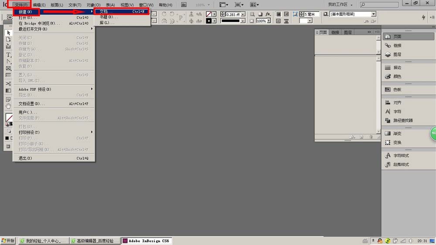Select the Gradient Swatch tool

coord(8,90)
